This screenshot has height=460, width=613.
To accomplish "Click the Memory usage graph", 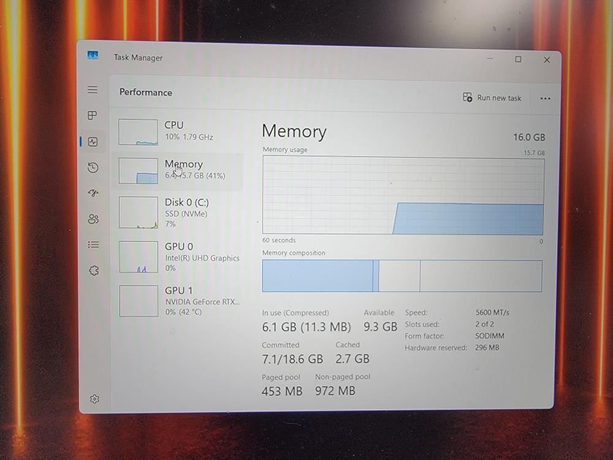I will point(403,195).
